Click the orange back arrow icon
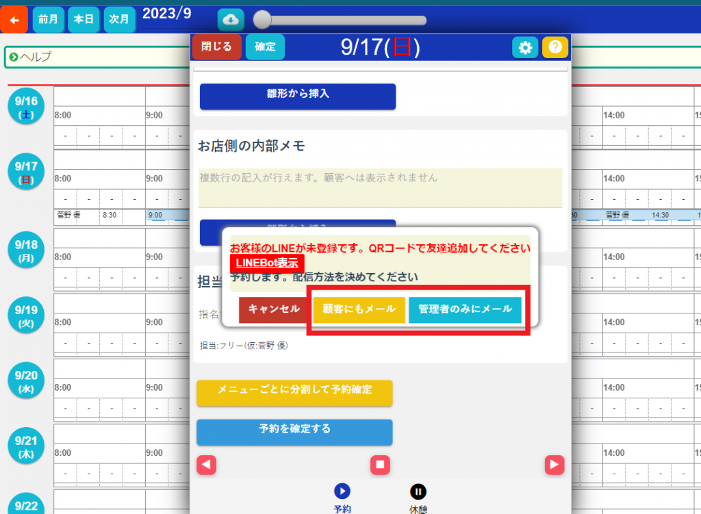Image resolution: width=701 pixels, height=514 pixels. coord(14,19)
